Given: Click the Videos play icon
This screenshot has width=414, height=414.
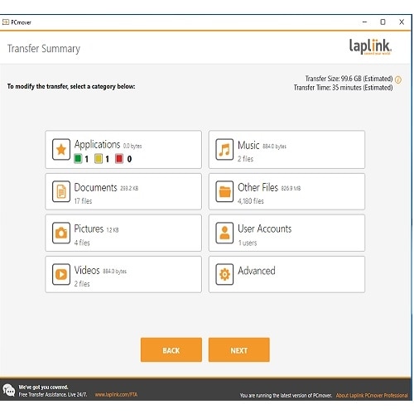Looking at the screenshot, I should coord(61,274).
